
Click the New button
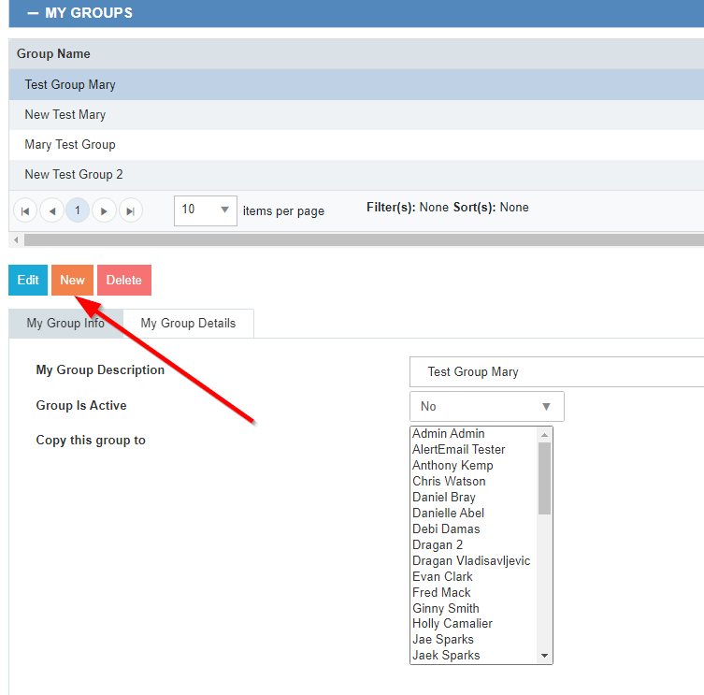pos(72,280)
